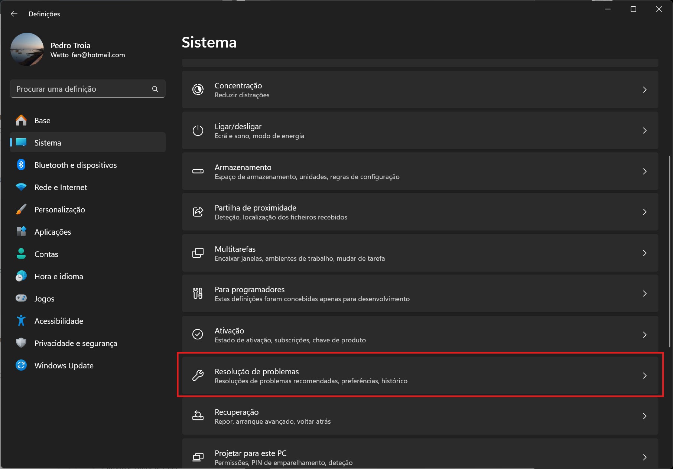Screen dimensions: 673x469
Task: Go to Acessibilidade settings
Action: point(88,321)
